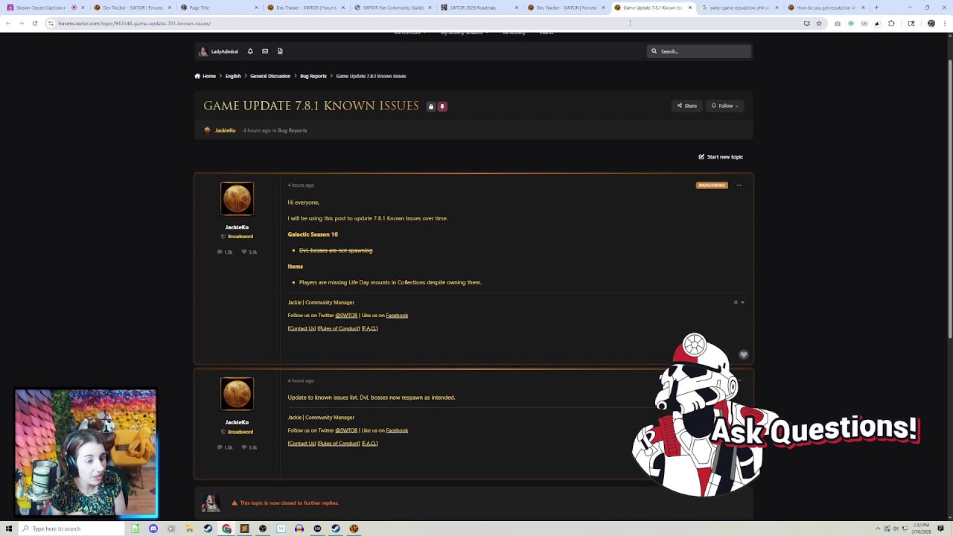This screenshot has width=953, height=536.
Task: Click the Home breadcrumb house icon
Action: 197,76
